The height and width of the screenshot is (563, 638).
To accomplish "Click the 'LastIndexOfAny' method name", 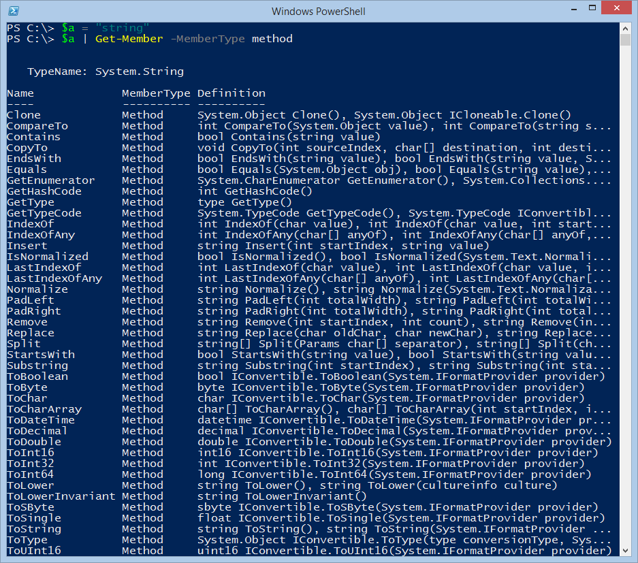I will (x=54, y=278).
